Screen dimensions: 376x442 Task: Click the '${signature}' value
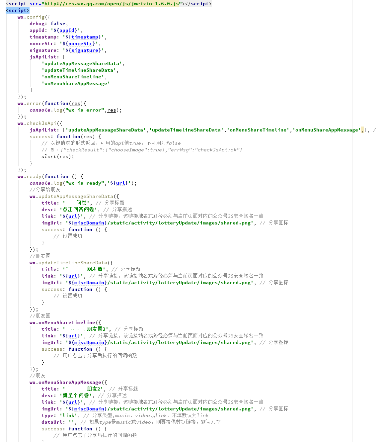point(83,50)
